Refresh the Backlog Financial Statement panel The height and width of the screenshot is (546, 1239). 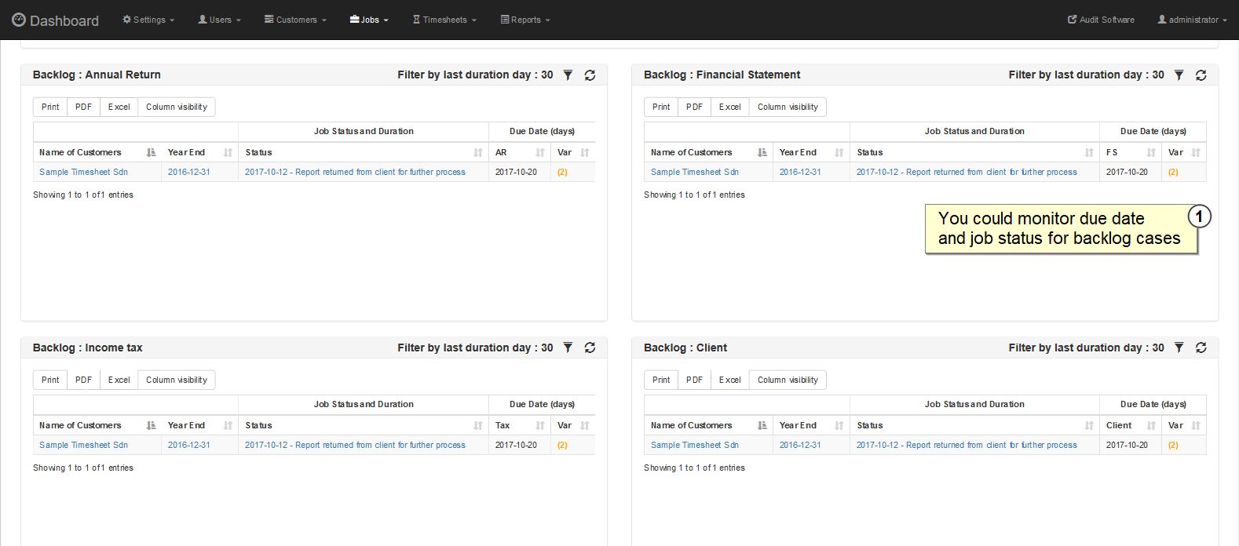[1201, 75]
